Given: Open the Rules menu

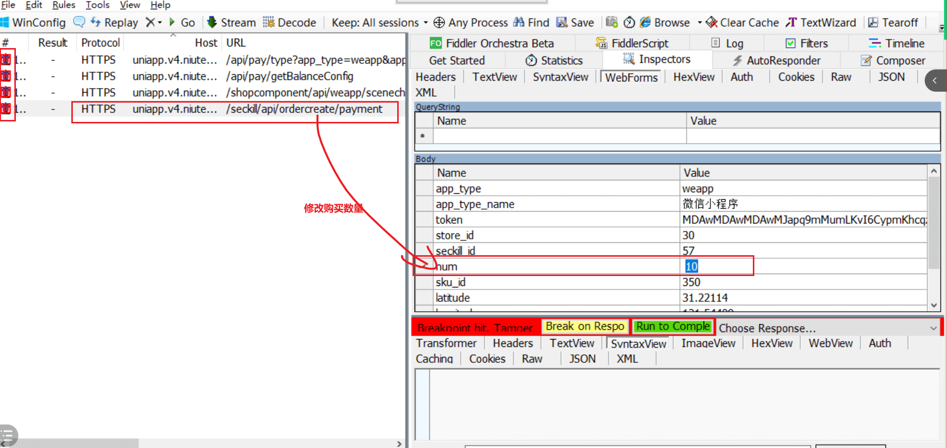Looking at the screenshot, I should click(x=64, y=5).
